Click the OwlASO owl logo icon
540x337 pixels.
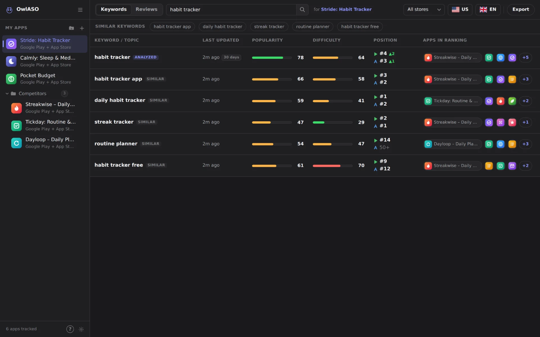(9, 10)
